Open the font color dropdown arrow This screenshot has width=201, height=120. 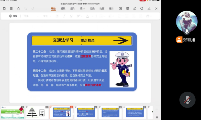click(92, 16)
